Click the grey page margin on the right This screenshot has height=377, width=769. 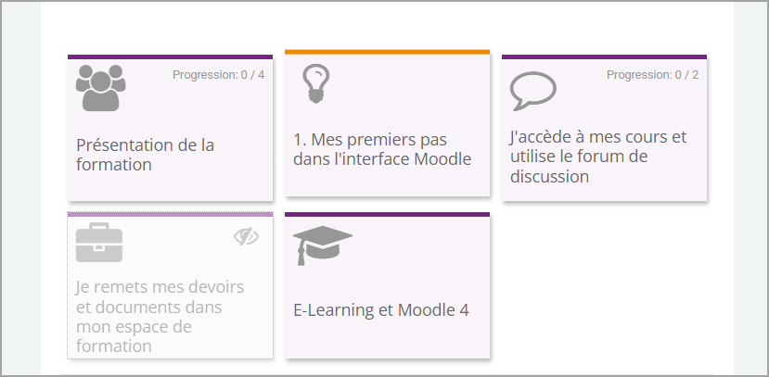tap(750, 189)
